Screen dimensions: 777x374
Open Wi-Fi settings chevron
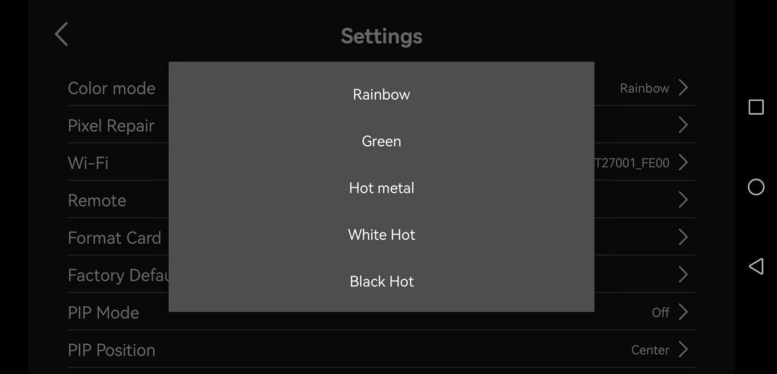point(683,162)
